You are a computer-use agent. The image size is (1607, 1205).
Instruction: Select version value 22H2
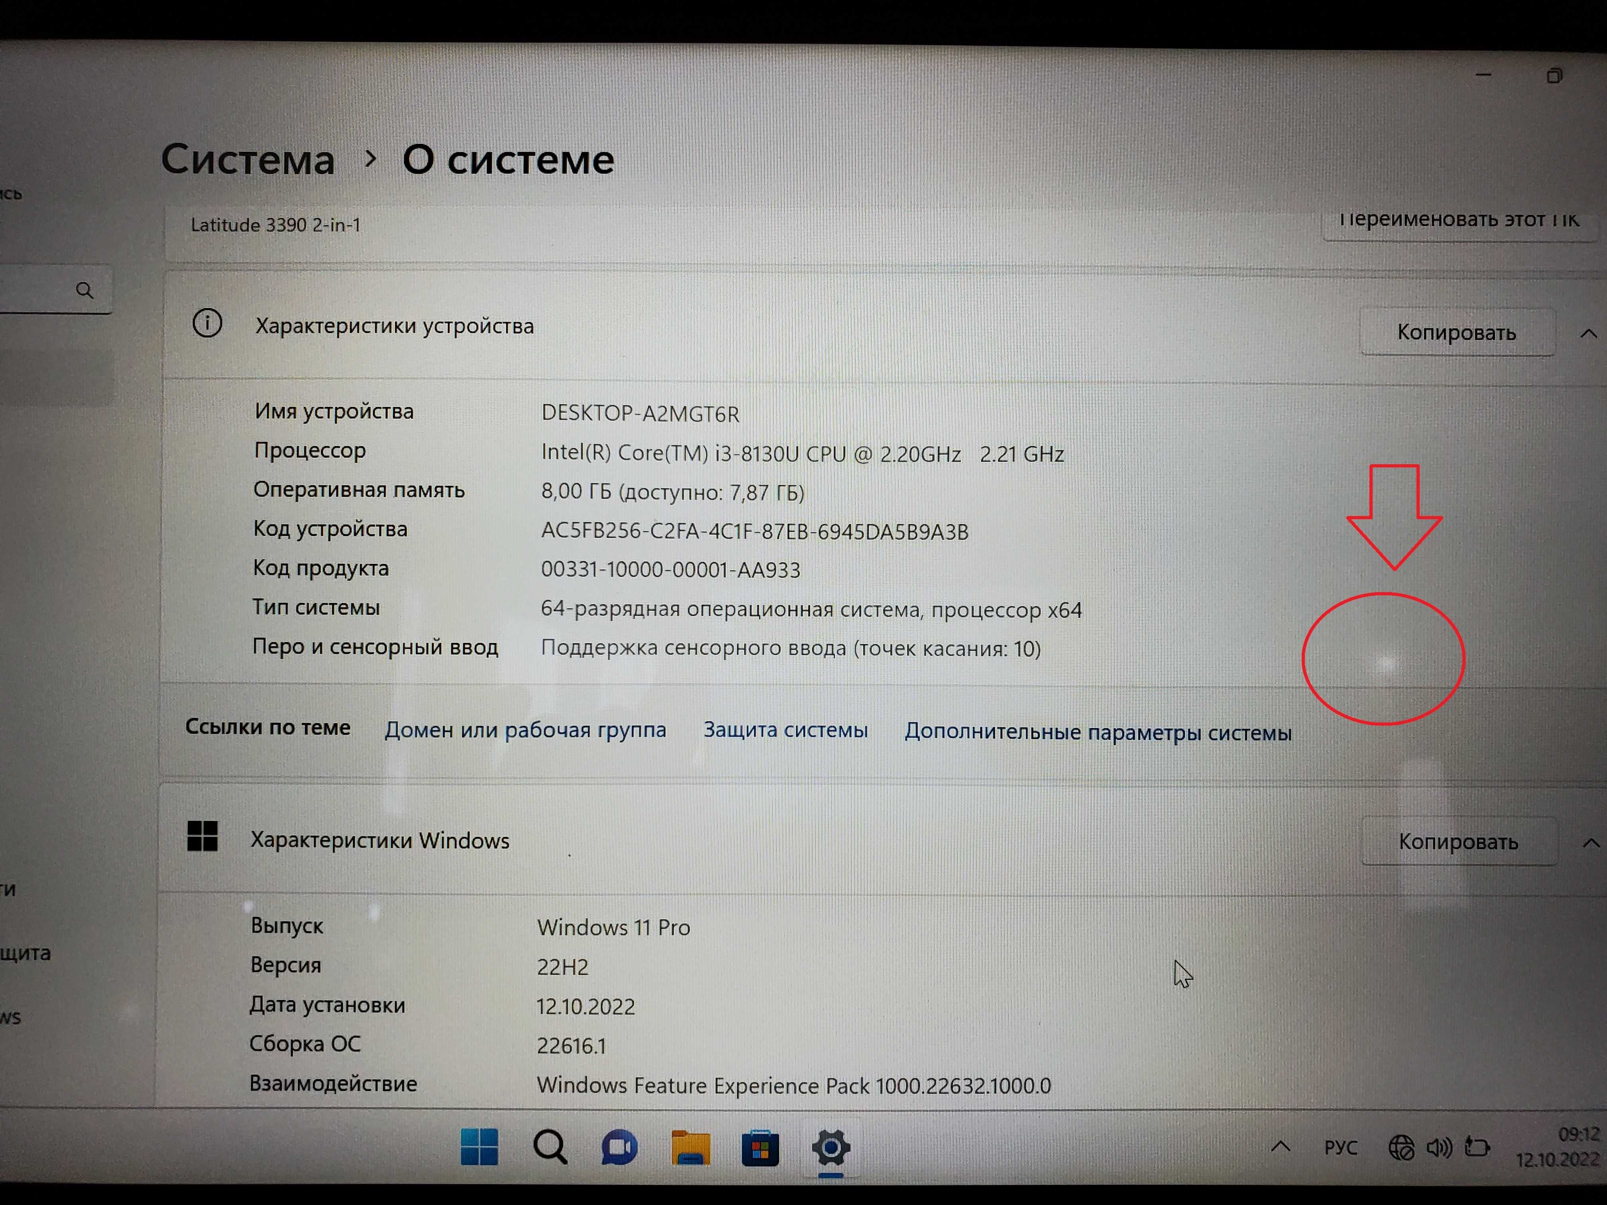(562, 967)
